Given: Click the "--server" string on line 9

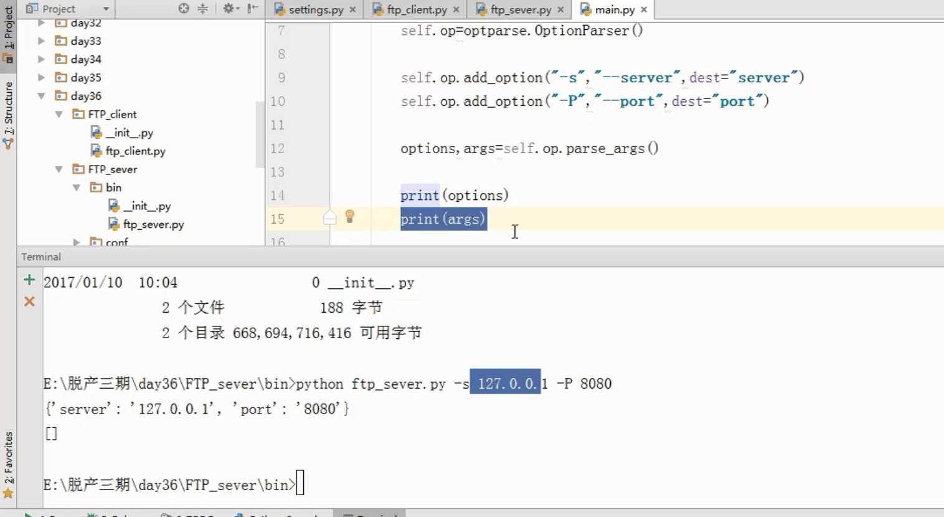Looking at the screenshot, I should (x=637, y=78).
